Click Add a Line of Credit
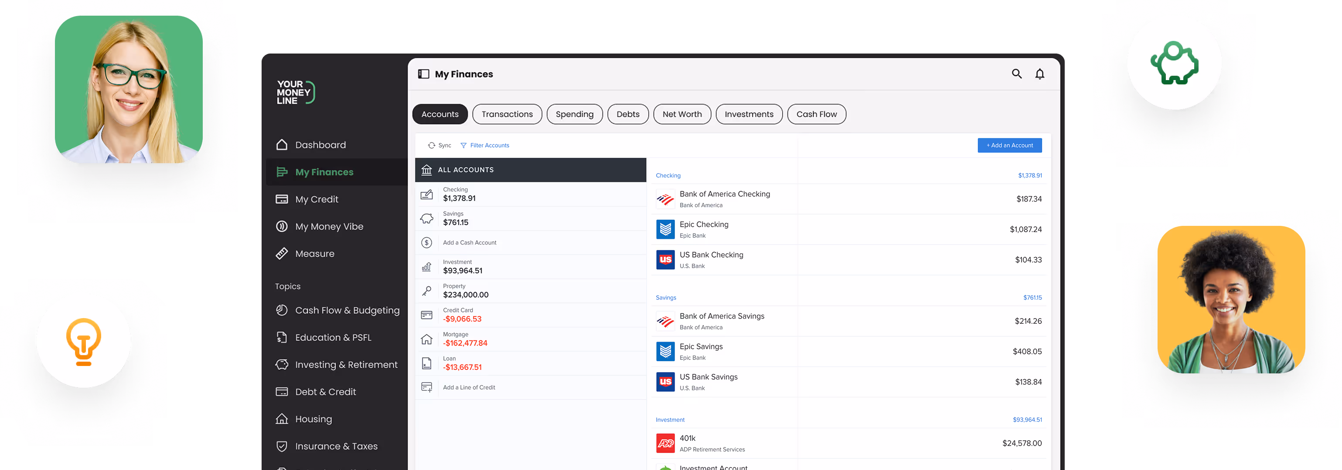 [x=468, y=387]
